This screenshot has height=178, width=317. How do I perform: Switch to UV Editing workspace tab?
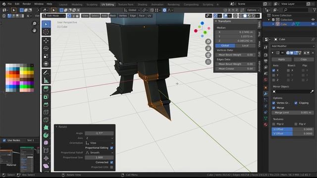107,4
